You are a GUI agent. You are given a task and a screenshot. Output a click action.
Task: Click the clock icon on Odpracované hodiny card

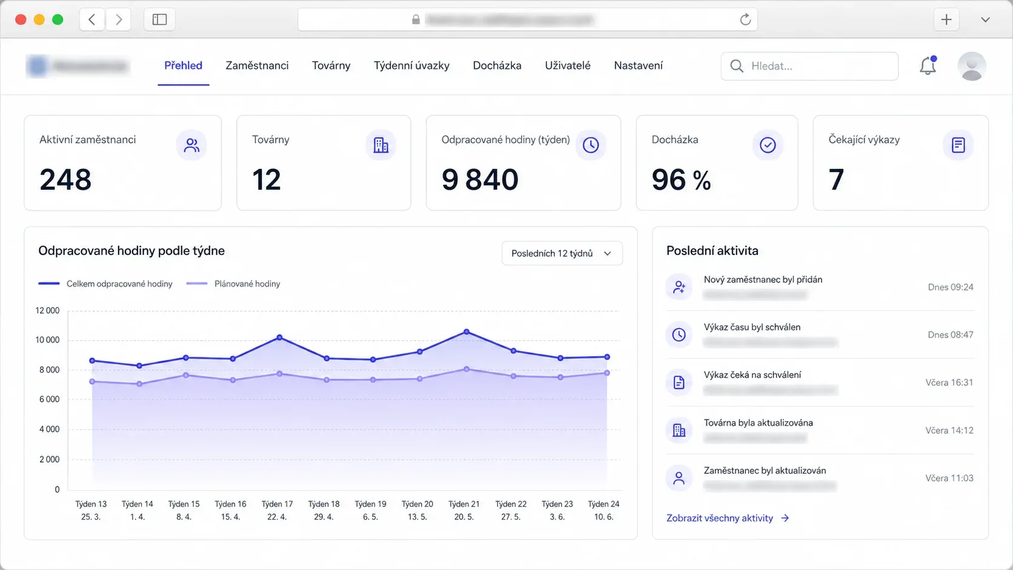click(591, 145)
